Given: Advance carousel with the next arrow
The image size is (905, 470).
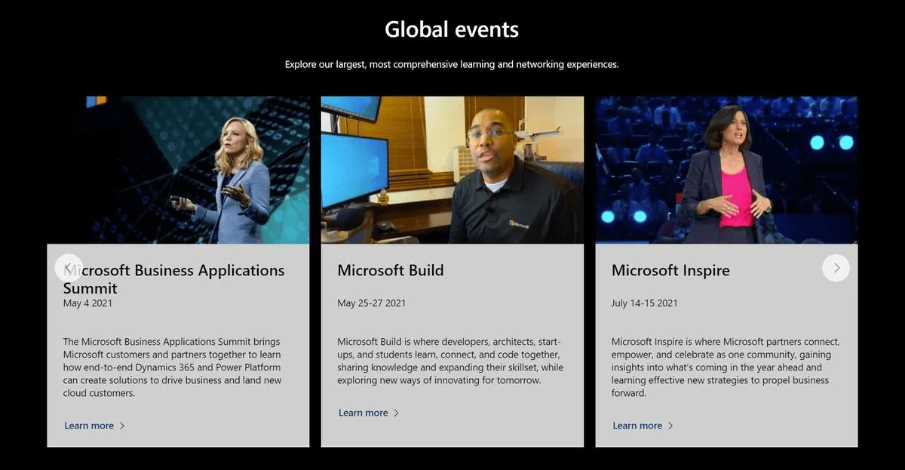Looking at the screenshot, I should point(836,268).
